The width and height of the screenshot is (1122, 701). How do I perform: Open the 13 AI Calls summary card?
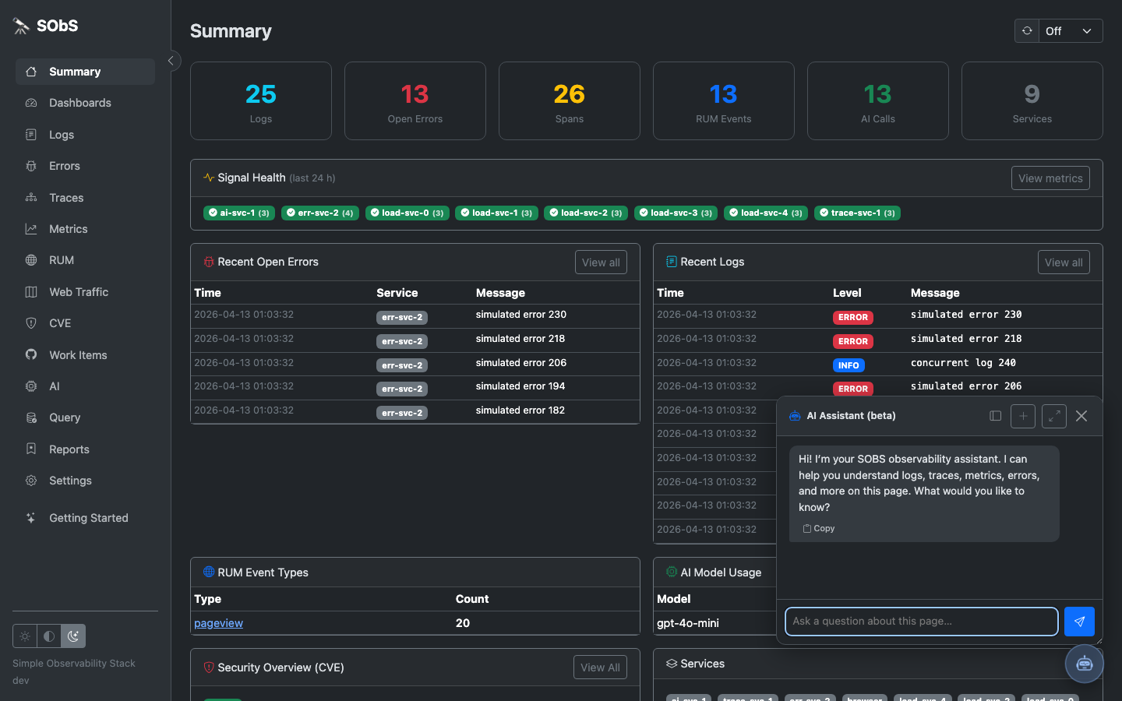coord(878,101)
